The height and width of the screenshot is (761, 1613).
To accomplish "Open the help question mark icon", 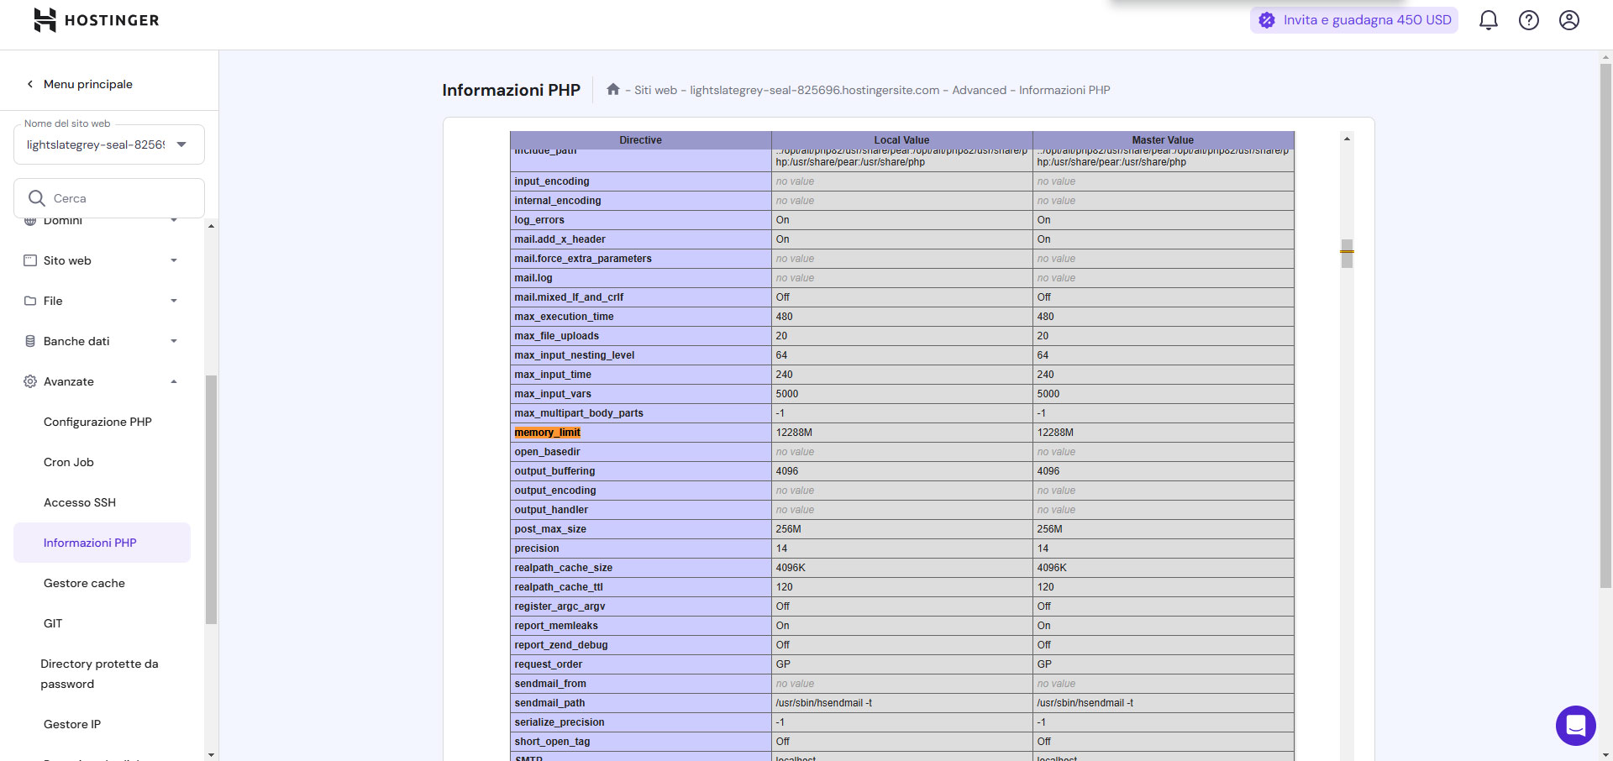I will [x=1528, y=20].
